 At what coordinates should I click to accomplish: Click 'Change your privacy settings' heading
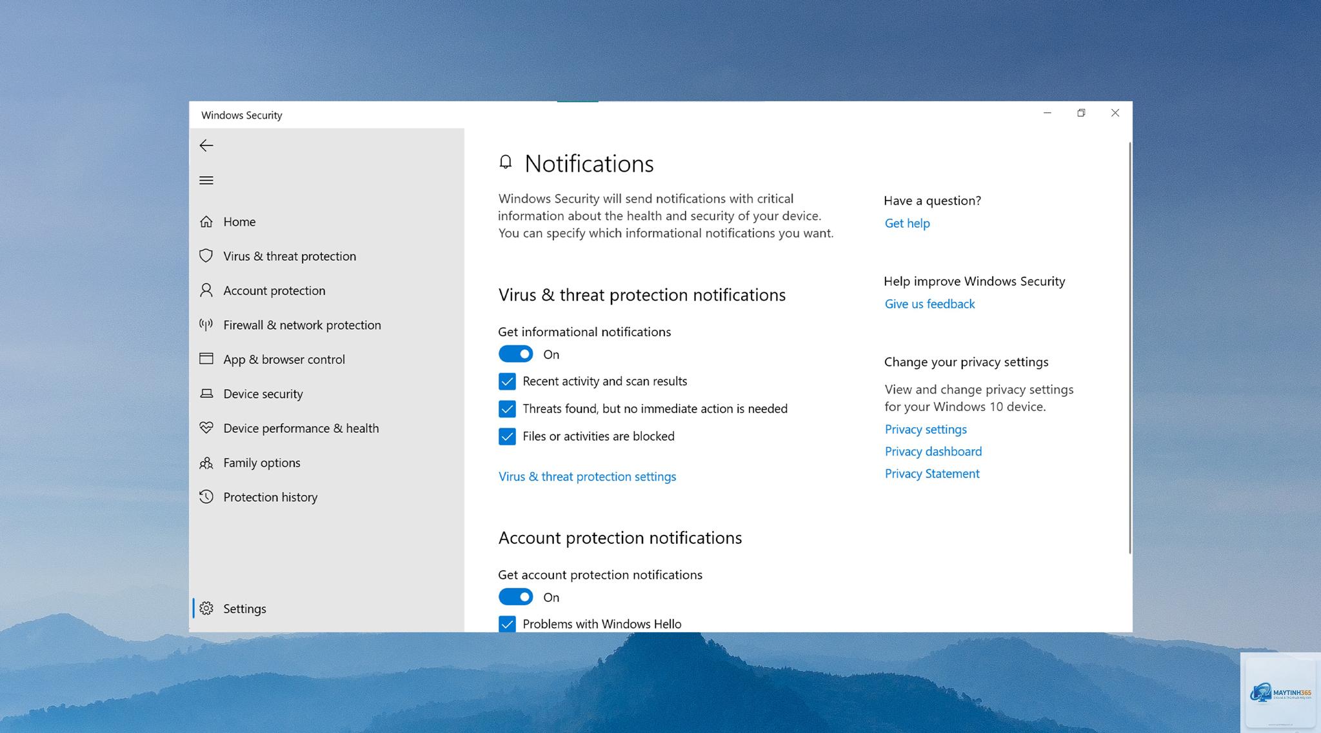pyautogui.click(x=966, y=362)
